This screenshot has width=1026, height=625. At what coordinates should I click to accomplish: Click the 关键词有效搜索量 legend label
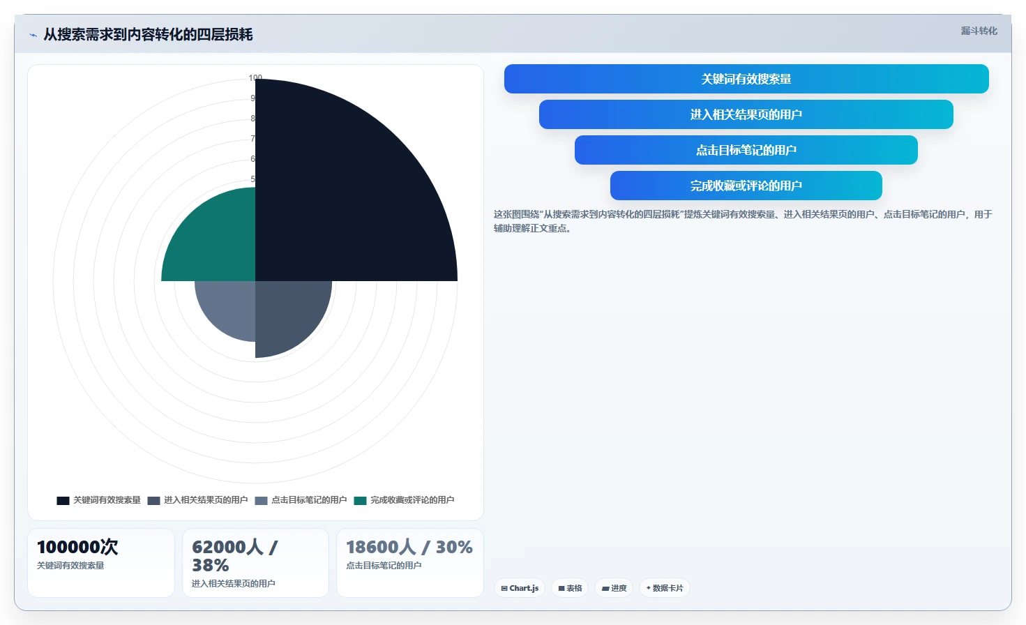click(107, 500)
